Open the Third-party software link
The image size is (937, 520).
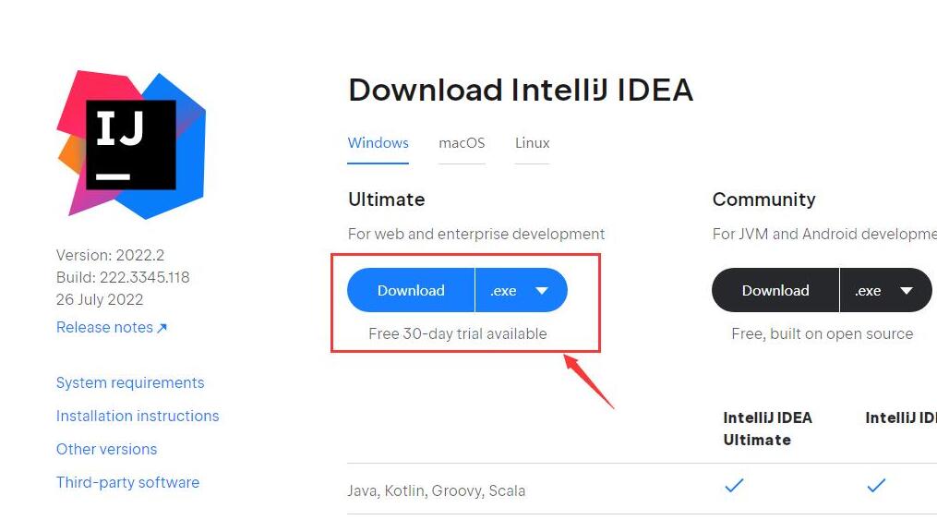[x=128, y=482]
